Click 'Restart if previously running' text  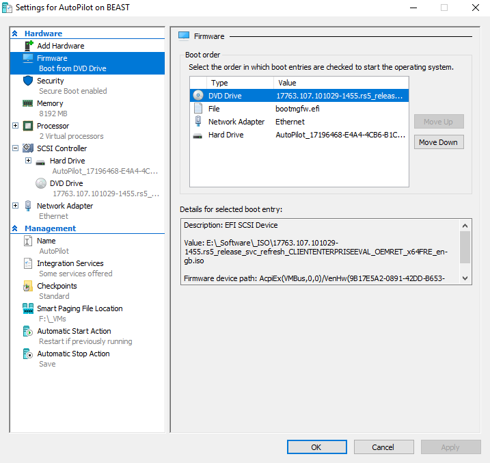[x=85, y=341]
